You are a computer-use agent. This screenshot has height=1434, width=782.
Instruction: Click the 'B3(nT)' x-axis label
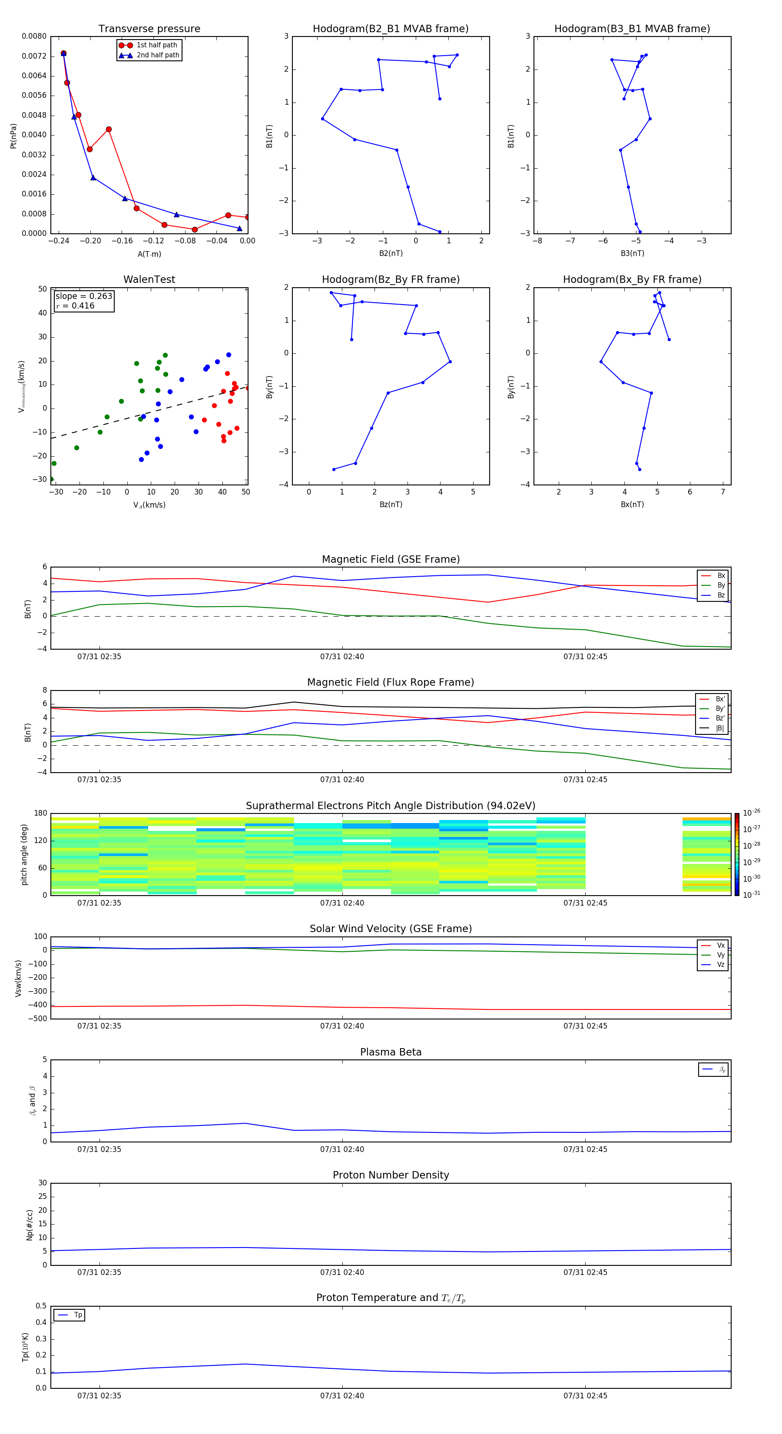point(632,253)
